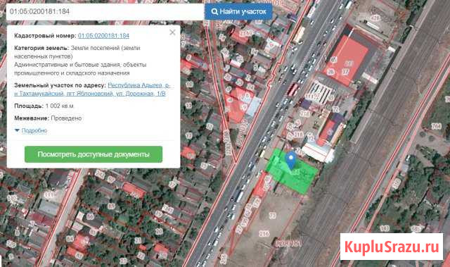Click the Найти участок search button

[x=238, y=11]
